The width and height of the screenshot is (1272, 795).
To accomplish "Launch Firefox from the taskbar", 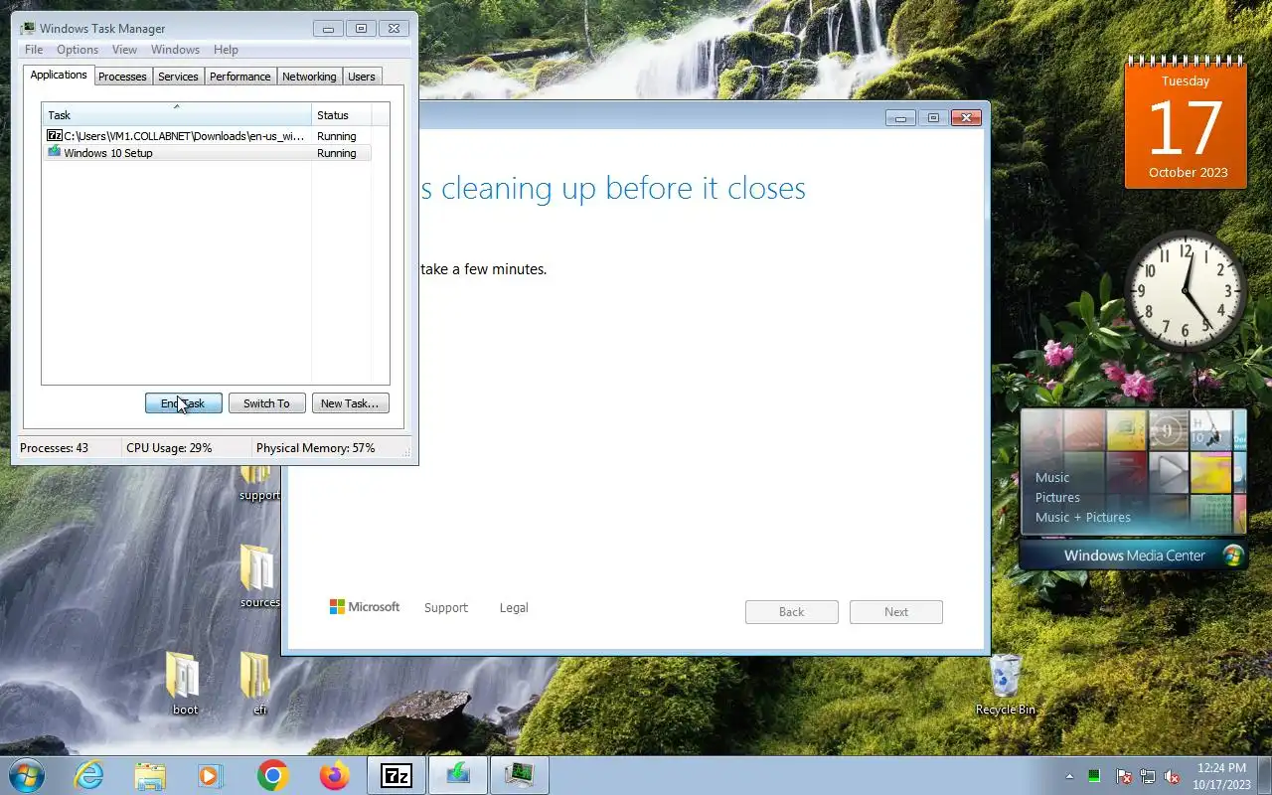I will [334, 775].
